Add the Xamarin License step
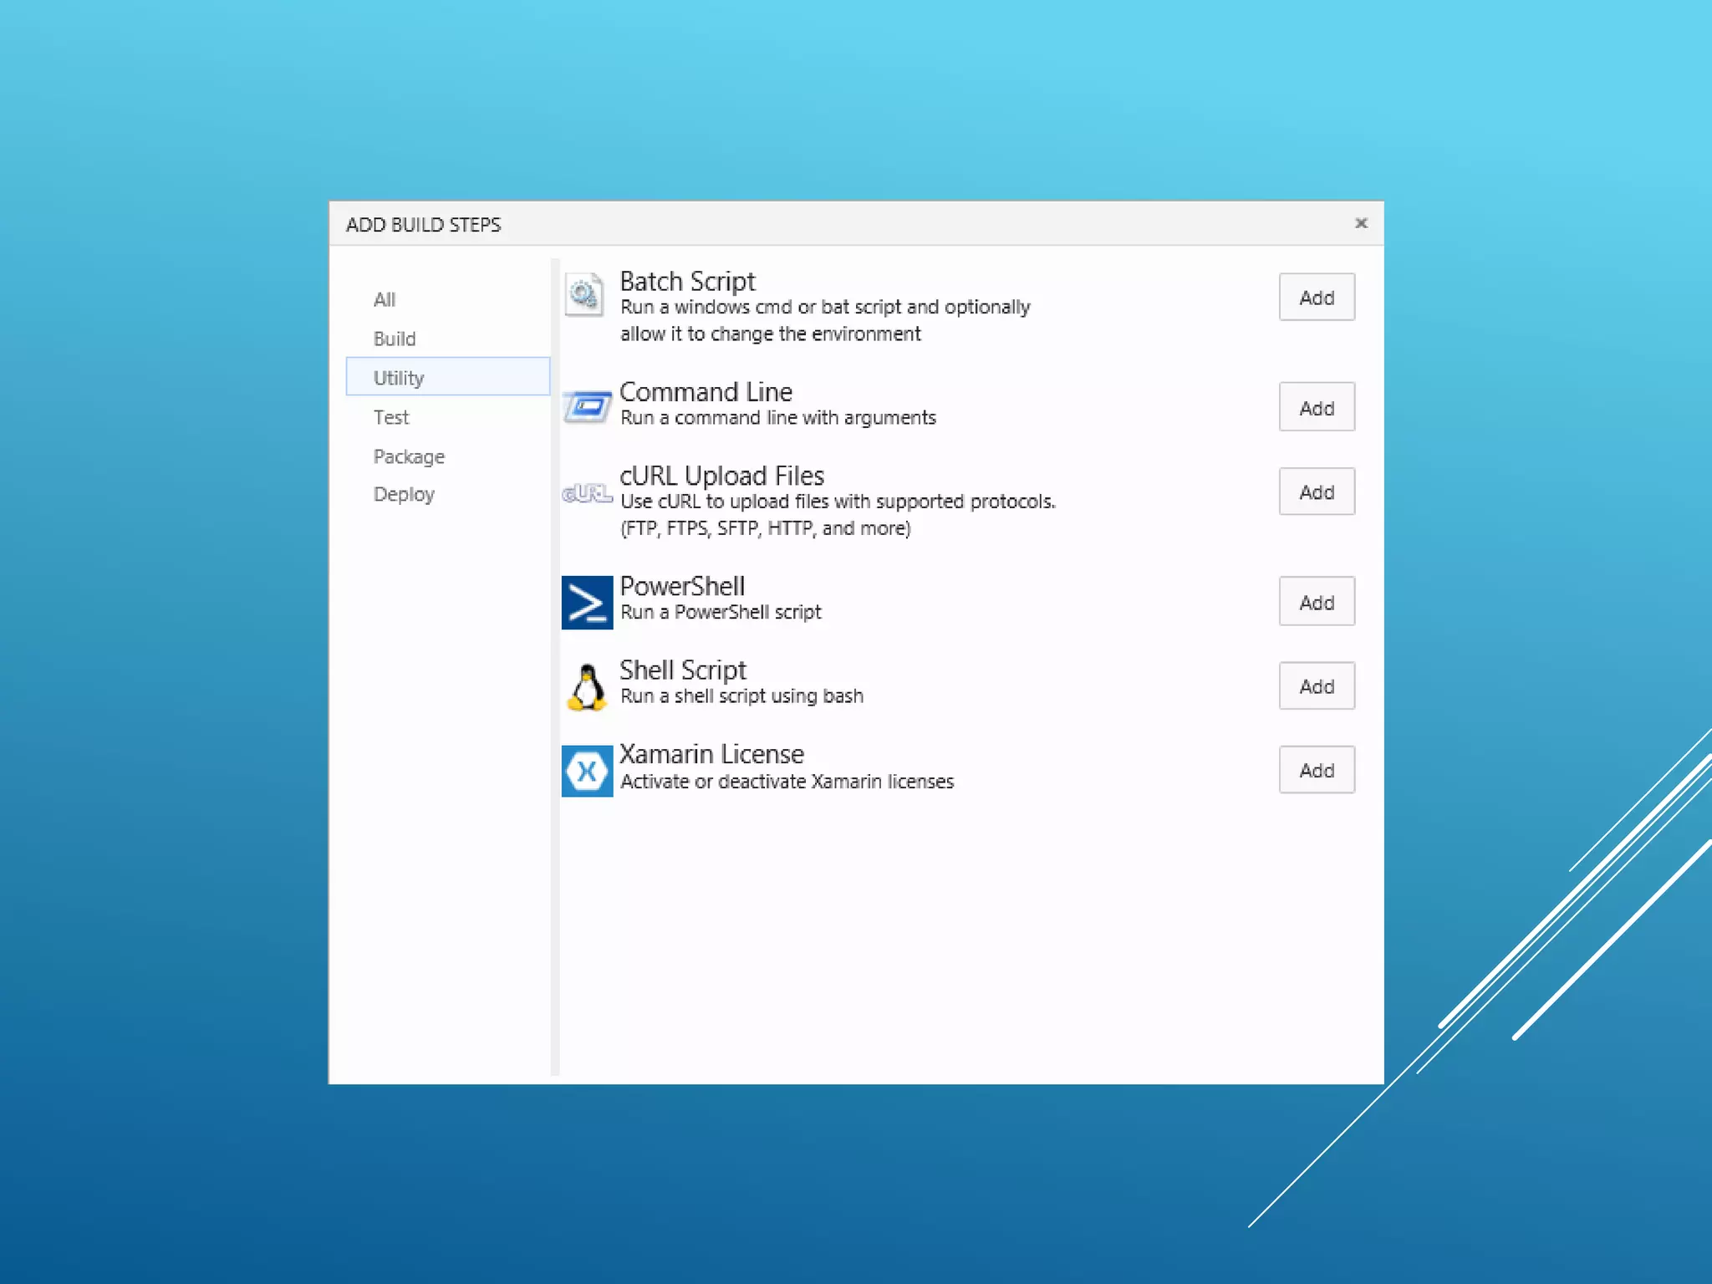The width and height of the screenshot is (1712, 1284). [x=1316, y=770]
